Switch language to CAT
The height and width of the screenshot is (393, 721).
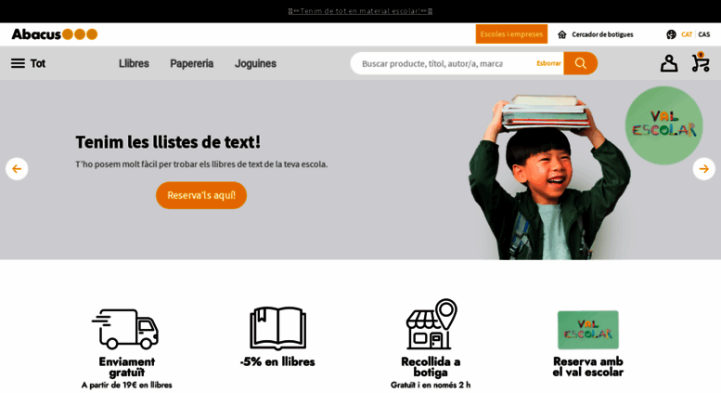pyautogui.click(x=687, y=34)
